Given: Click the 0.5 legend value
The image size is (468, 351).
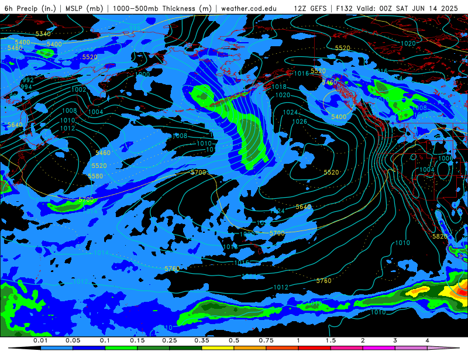Looking at the screenshot, I should pos(234,340).
